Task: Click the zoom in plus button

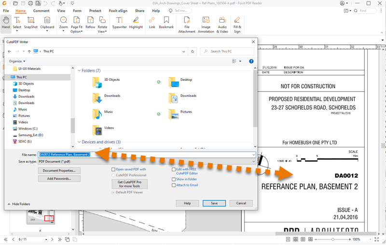Action: pyautogui.click(x=349, y=239)
